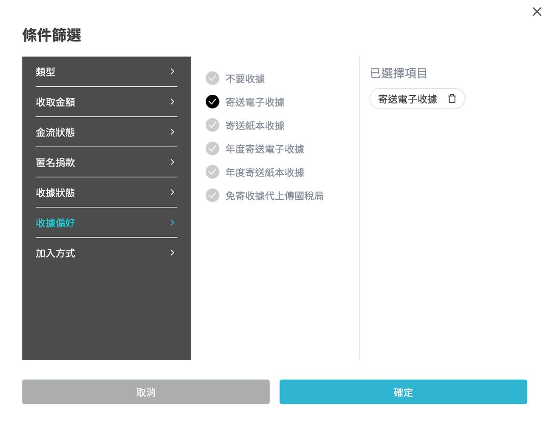
Task: Click the 寄送紙本收據 option label
Action: 255,126
